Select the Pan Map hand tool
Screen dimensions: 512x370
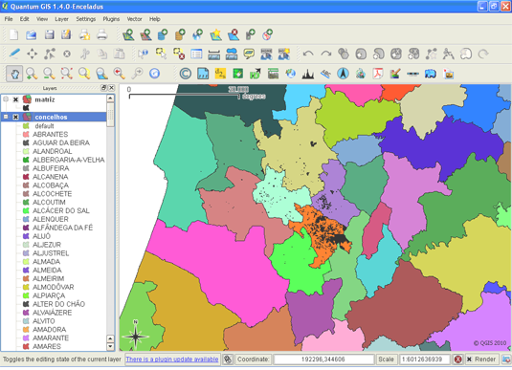click(x=14, y=74)
